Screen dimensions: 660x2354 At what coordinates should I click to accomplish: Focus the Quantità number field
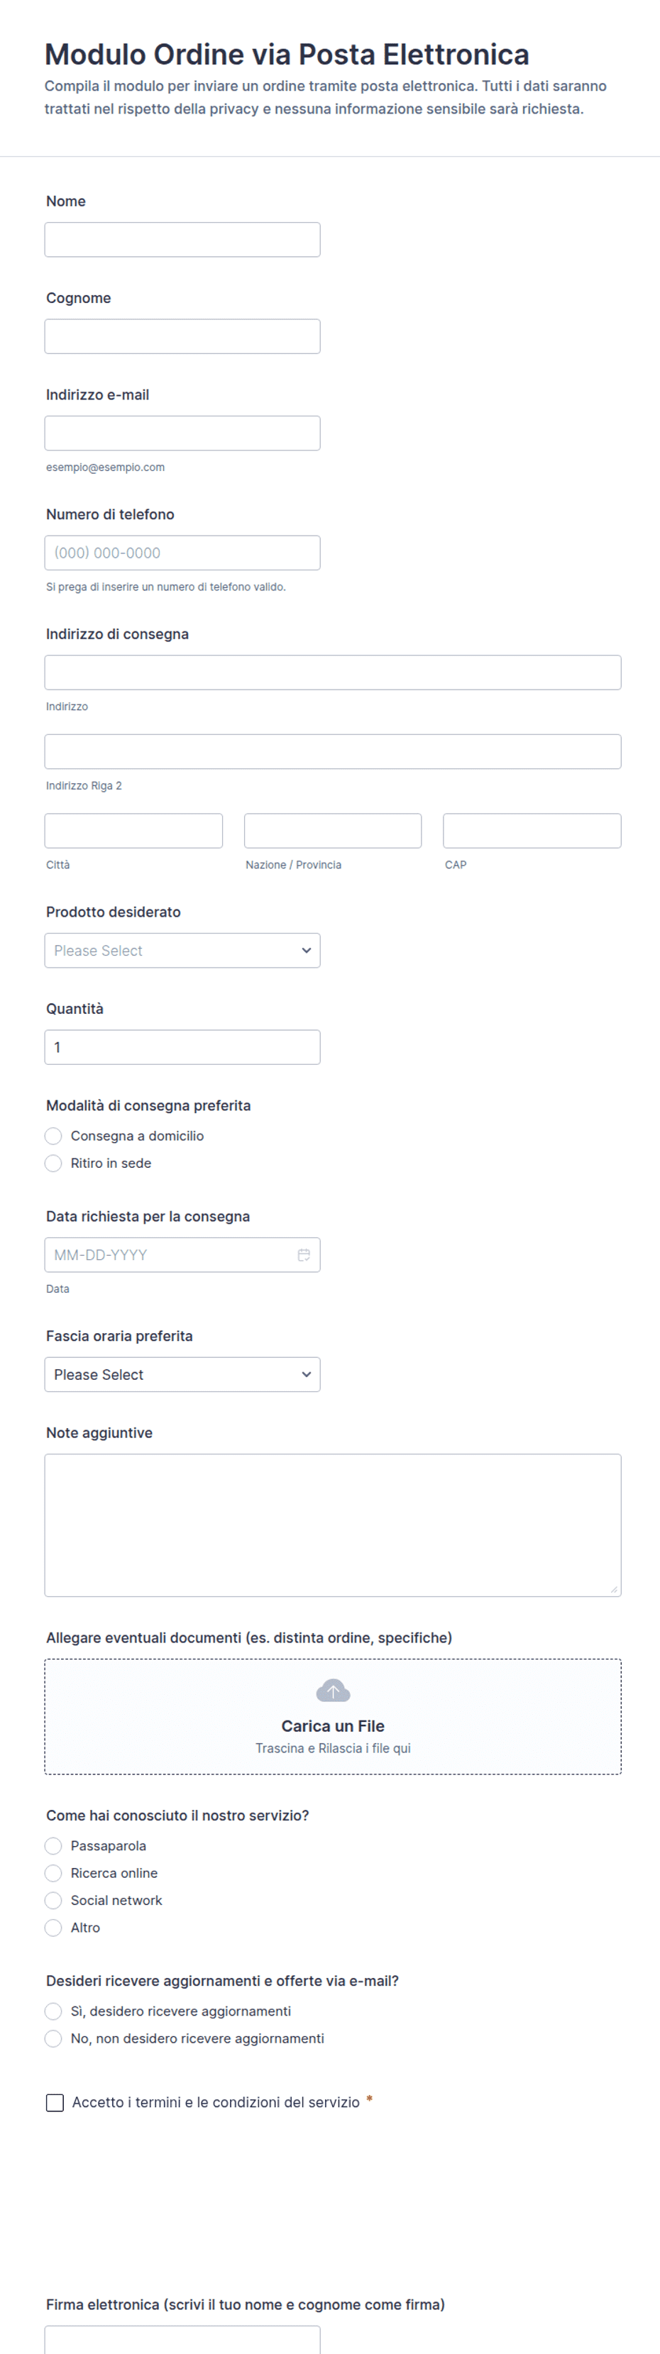pos(182,1047)
